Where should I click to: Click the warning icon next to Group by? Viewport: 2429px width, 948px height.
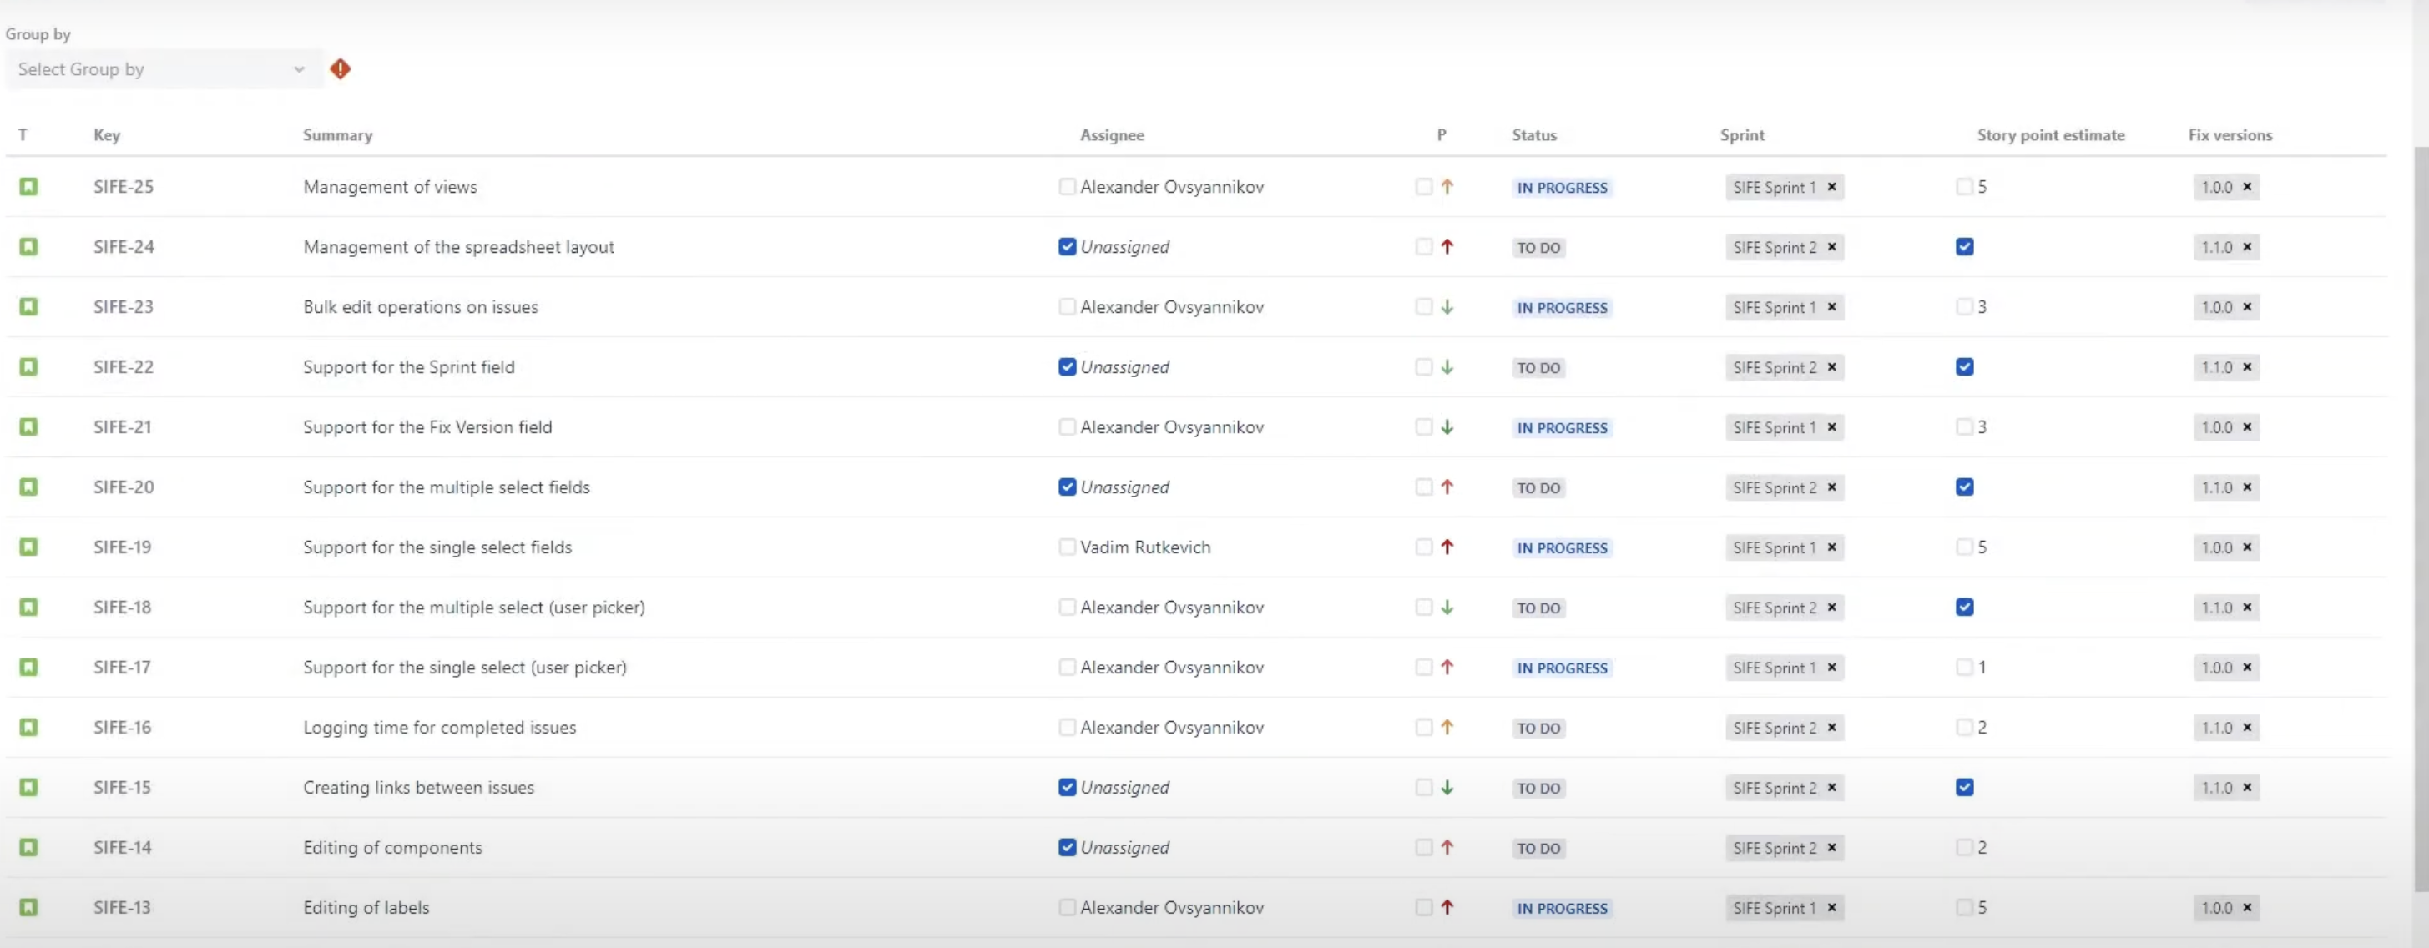click(x=341, y=68)
